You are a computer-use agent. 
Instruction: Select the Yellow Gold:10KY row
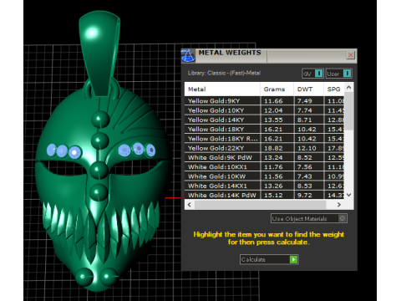coord(264,110)
